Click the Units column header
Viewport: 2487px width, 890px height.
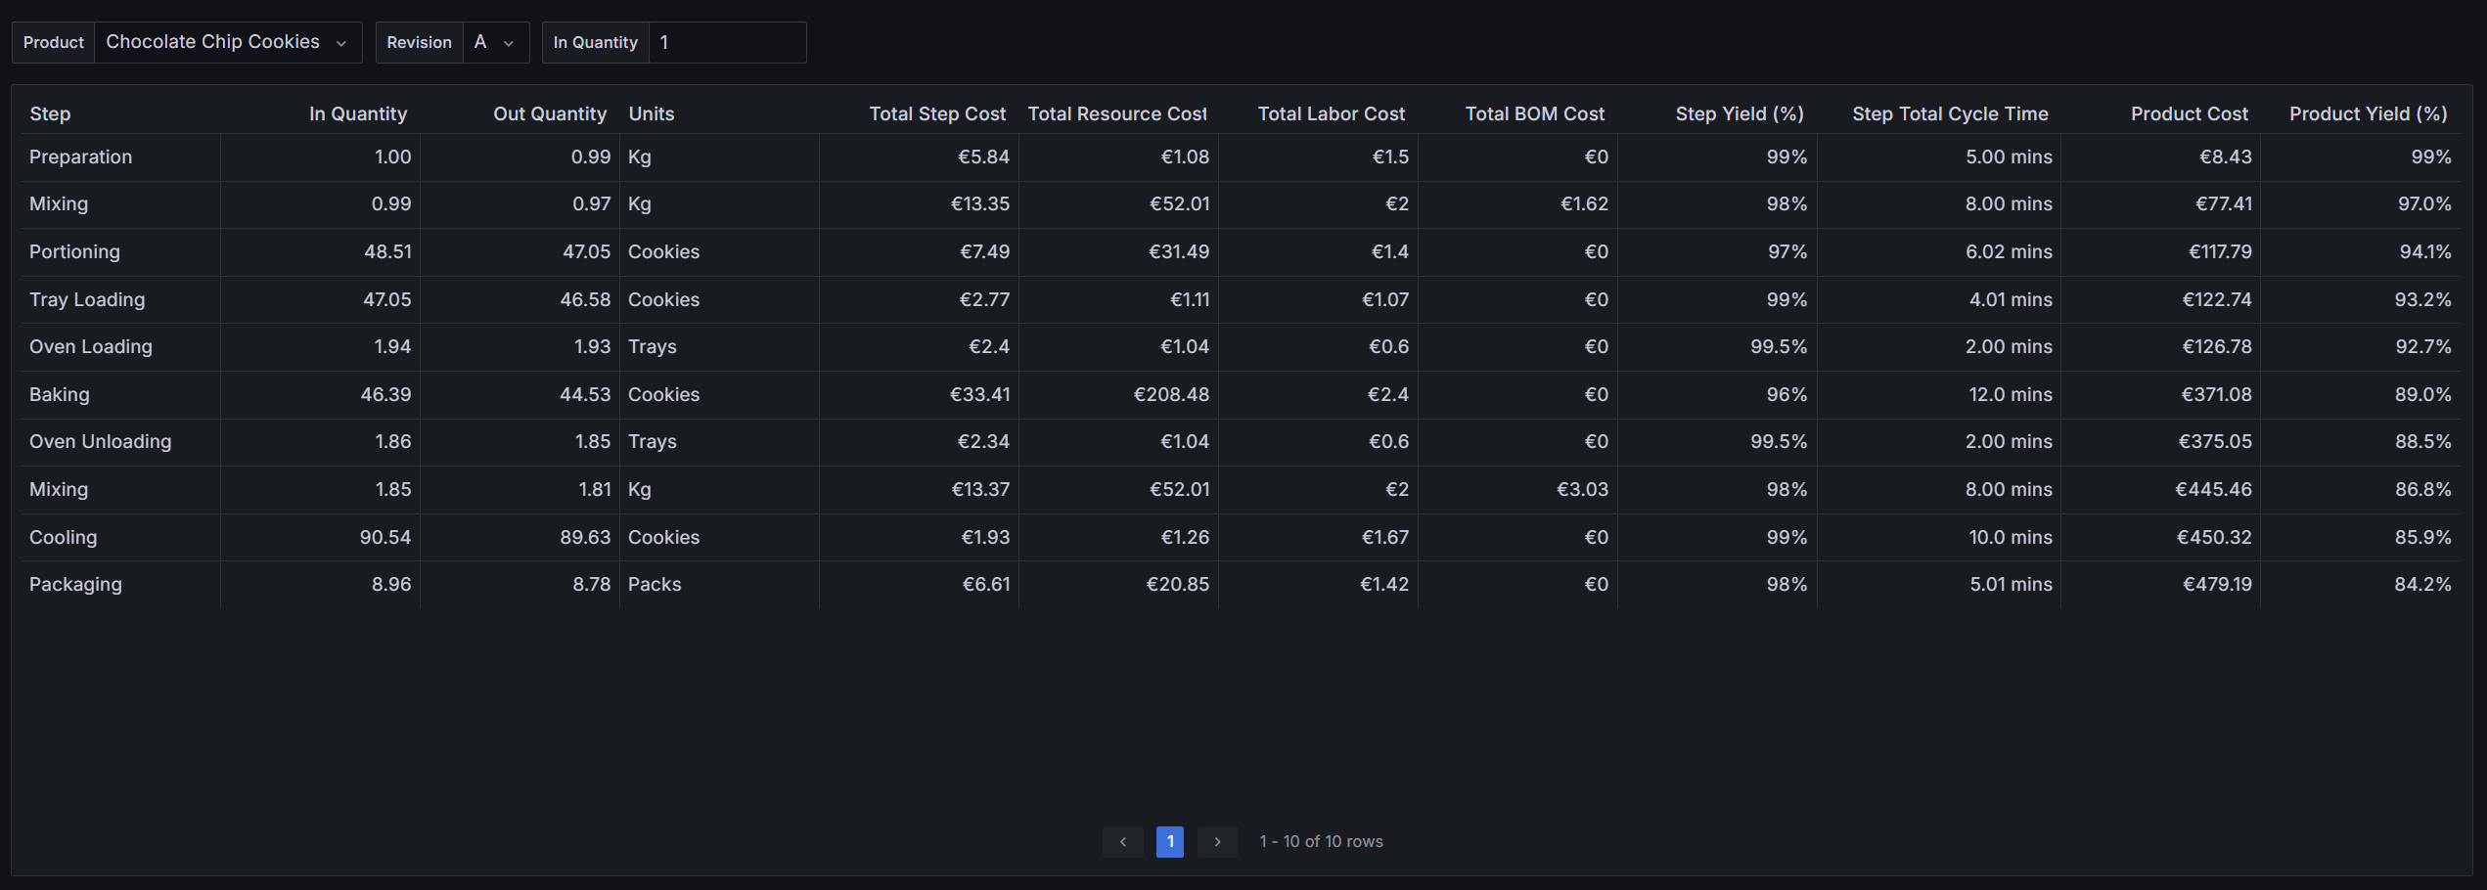coord(651,113)
